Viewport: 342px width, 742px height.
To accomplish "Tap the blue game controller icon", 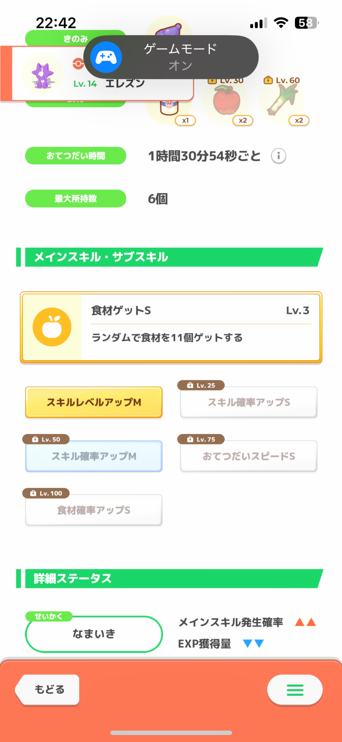I will pyautogui.click(x=106, y=57).
